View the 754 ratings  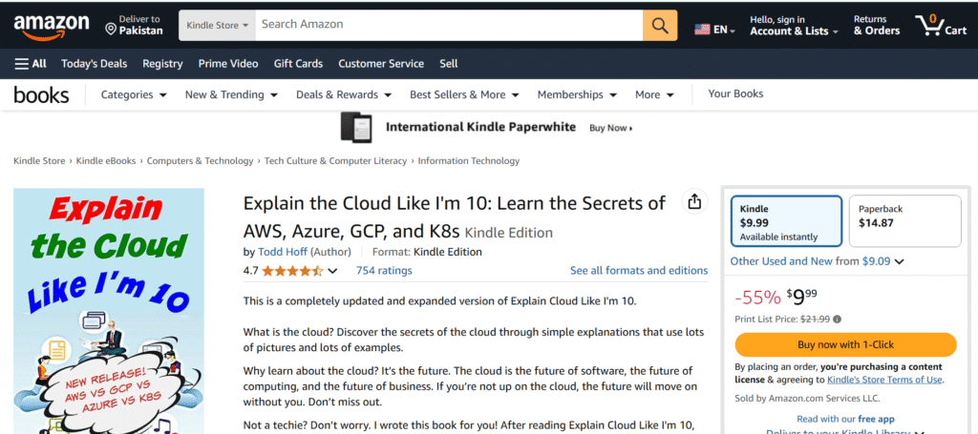(384, 270)
